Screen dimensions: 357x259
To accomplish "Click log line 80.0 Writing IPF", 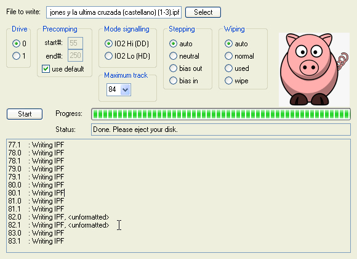I will 36,185.
